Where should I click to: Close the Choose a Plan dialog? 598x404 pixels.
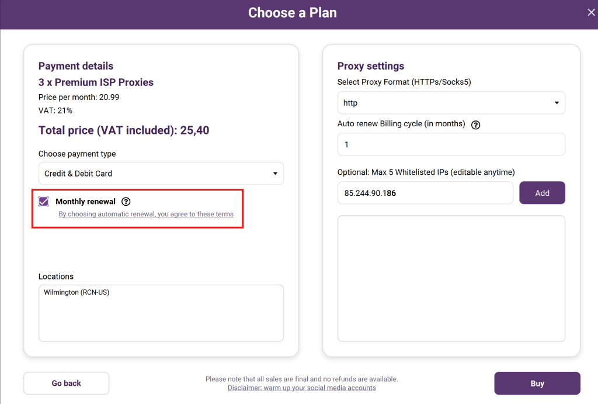[x=590, y=13]
